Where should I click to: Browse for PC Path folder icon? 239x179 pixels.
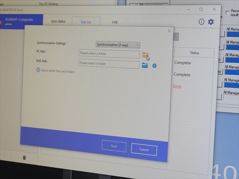(x=145, y=55)
